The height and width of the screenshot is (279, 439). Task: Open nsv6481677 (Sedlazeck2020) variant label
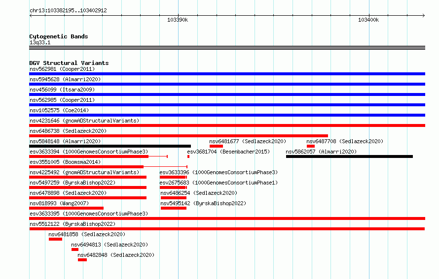click(248, 141)
